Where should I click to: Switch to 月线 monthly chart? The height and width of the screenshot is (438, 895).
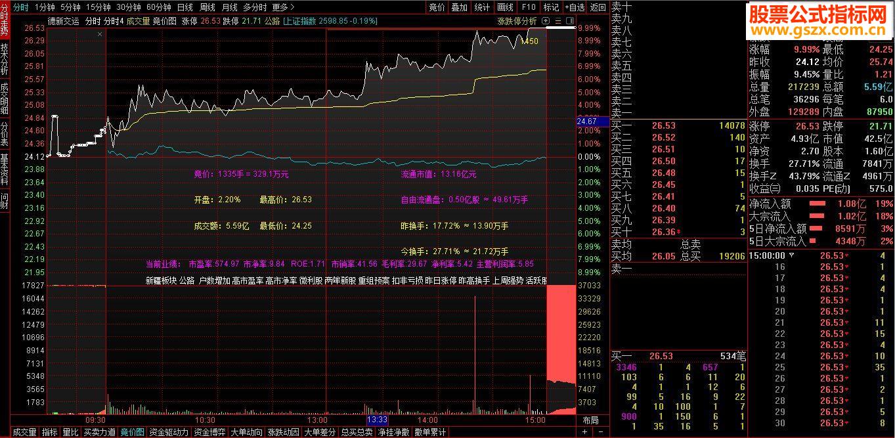[229, 7]
